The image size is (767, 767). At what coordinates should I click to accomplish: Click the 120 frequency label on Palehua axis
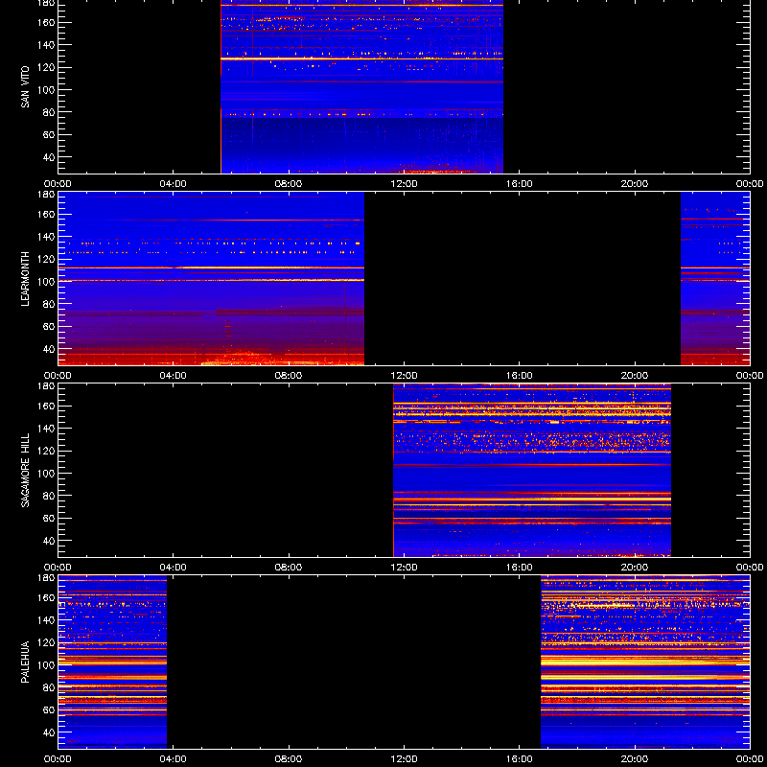point(48,642)
